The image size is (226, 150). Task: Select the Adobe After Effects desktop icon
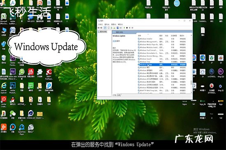pos(13,74)
